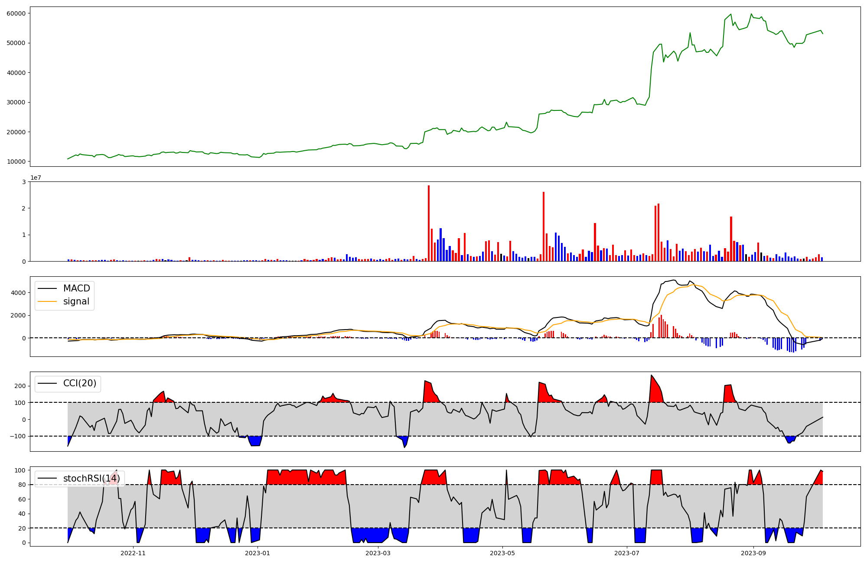
Task: Click the stochRSI(14) legend label
Action: pos(91,479)
